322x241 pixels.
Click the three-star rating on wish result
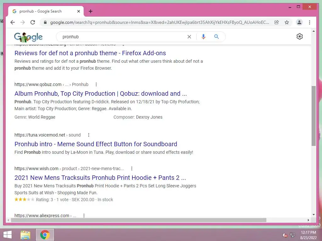[x=24, y=199]
